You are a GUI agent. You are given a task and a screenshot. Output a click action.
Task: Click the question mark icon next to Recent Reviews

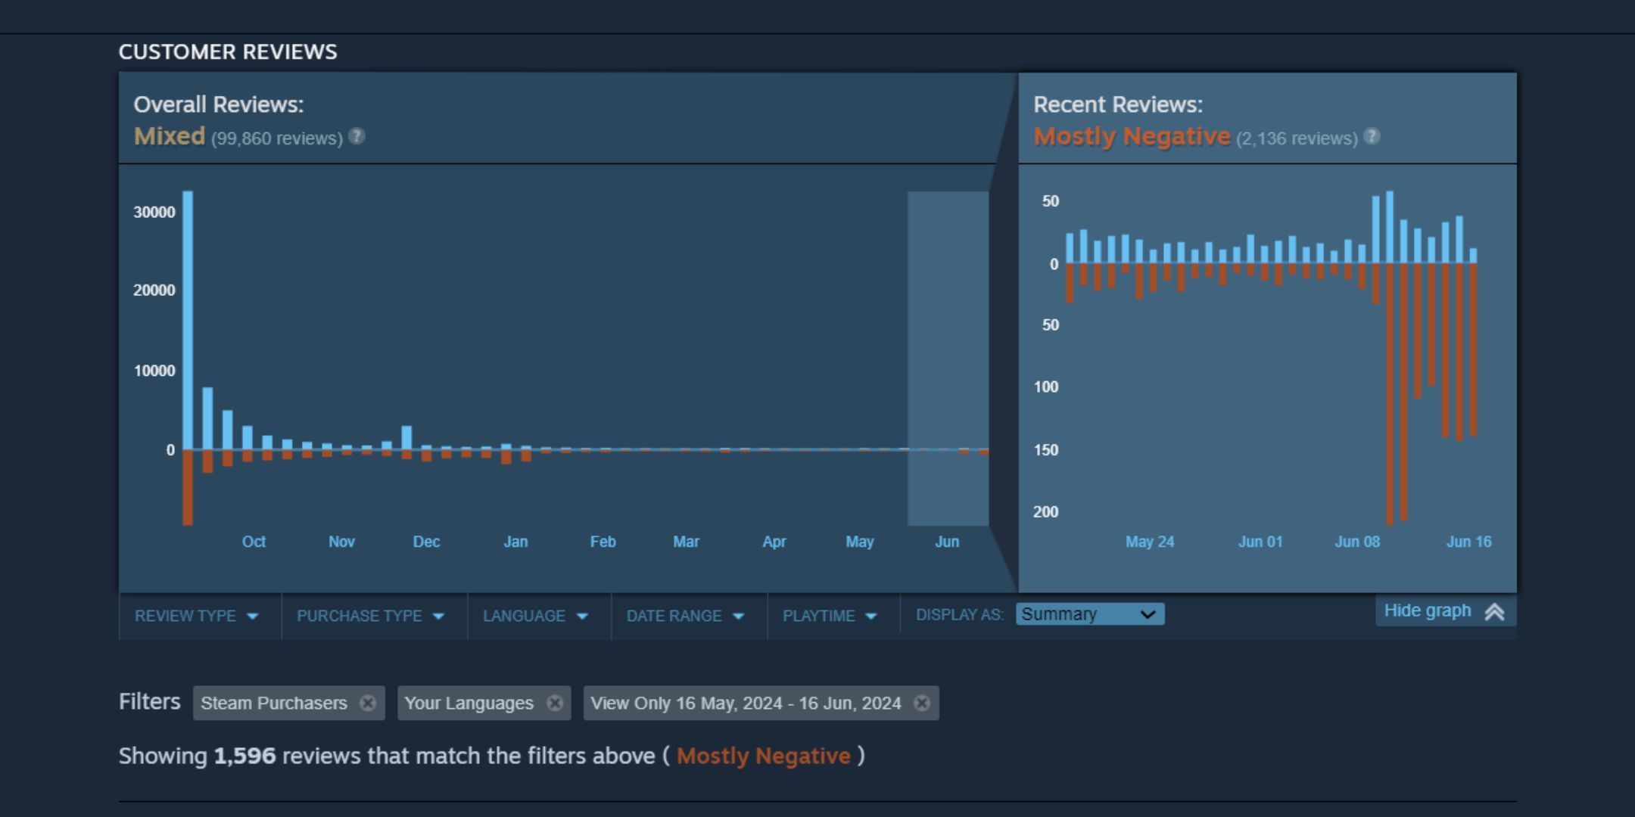coord(1375,138)
